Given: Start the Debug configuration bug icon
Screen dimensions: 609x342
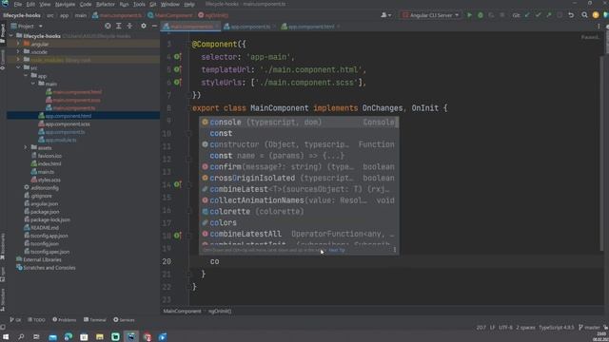Looking at the screenshot, I should (x=481, y=15).
